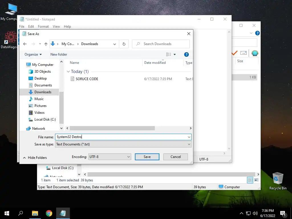Select Downloads breadcrumb in address bar
Image resolution: width=292 pixels, height=219 pixels.
pyautogui.click(x=90, y=44)
